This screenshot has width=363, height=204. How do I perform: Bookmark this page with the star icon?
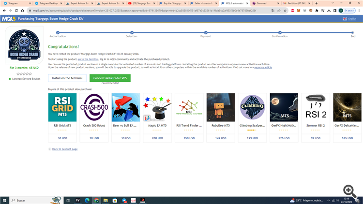pyautogui.click(x=285, y=11)
